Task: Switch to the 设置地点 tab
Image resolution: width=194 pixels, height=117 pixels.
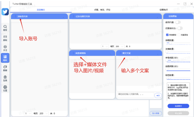Action: click(164, 10)
